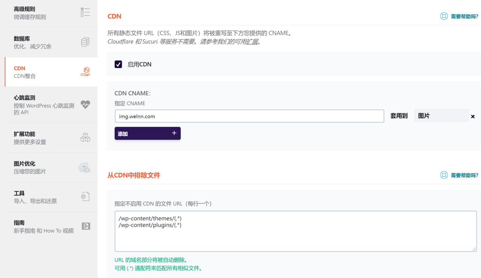The height and width of the screenshot is (278, 481).
Task: Click the gear icon next to 工具
Action: pos(85,196)
